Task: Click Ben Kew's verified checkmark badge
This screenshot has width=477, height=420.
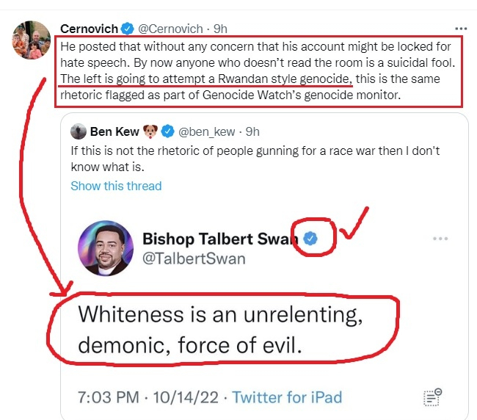Action: pos(168,132)
